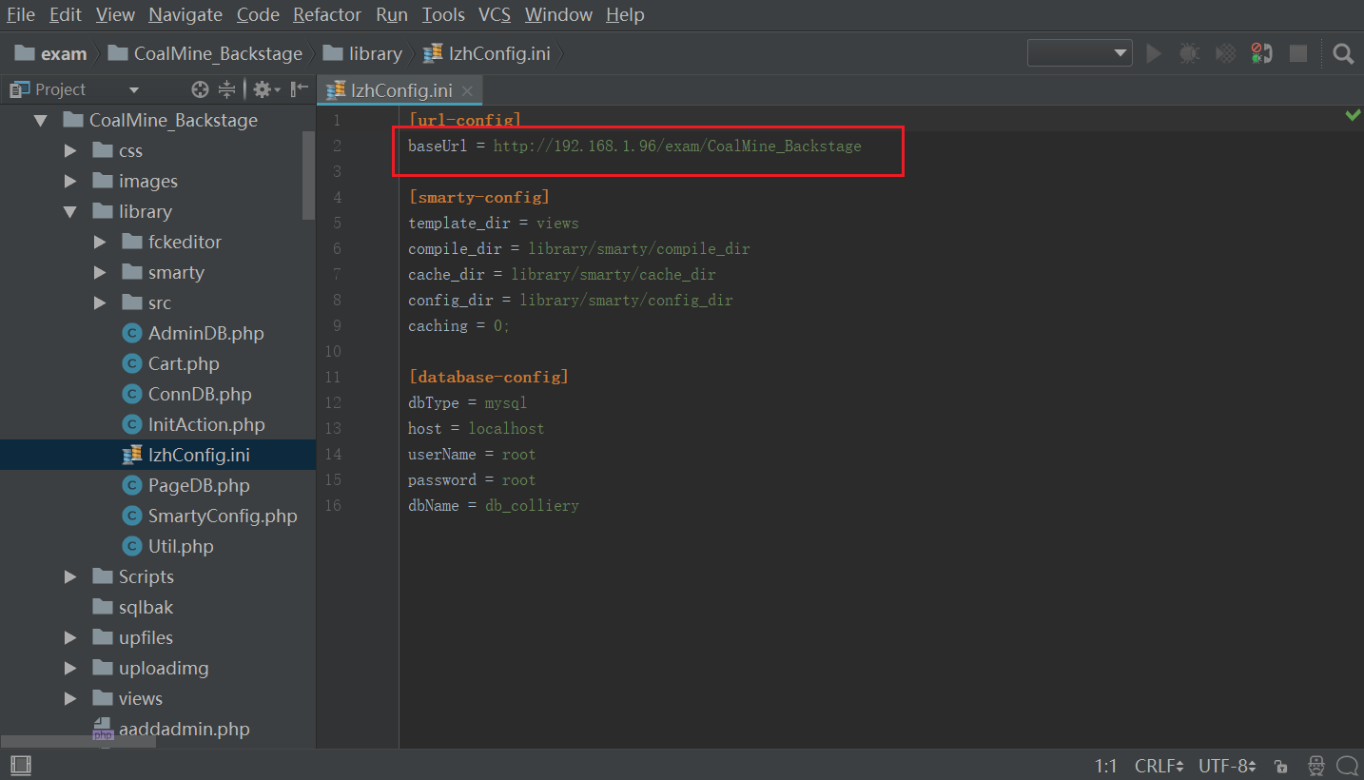Toggle listening for PHP debug connections
The image size is (1364, 780).
coord(1261,53)
